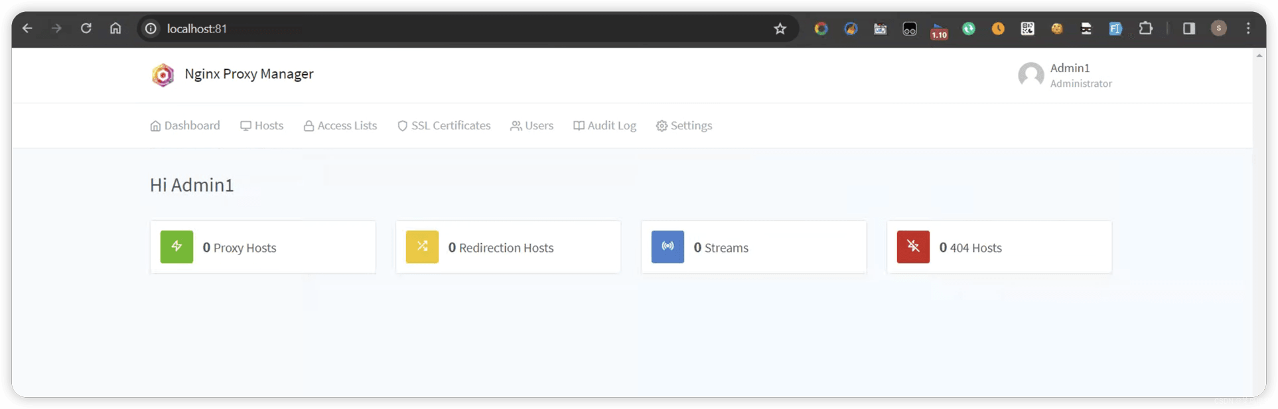Toggle the browser side panel
The width and height of the screenshot is (1278, 409).
coord(1188,29)
